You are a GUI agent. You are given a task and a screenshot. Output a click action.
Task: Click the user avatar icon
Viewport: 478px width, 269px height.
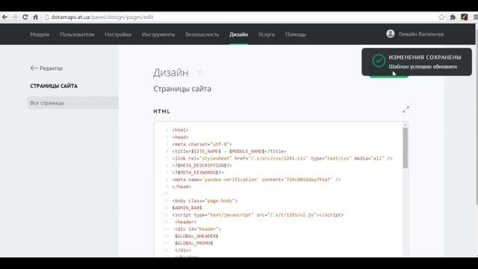point(390,34)
